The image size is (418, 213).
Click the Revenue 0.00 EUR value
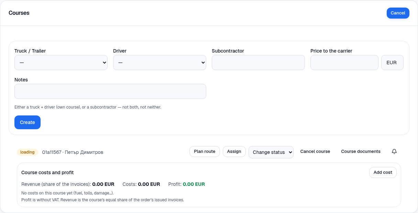click(103, 184)
